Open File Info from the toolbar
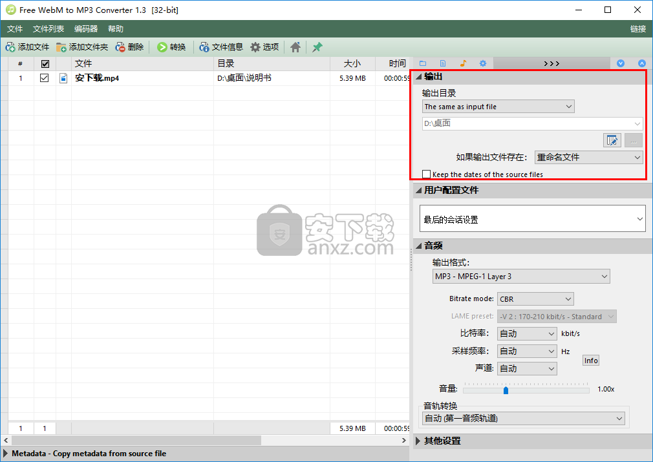The image size is (653, 462). pos(204,47)
